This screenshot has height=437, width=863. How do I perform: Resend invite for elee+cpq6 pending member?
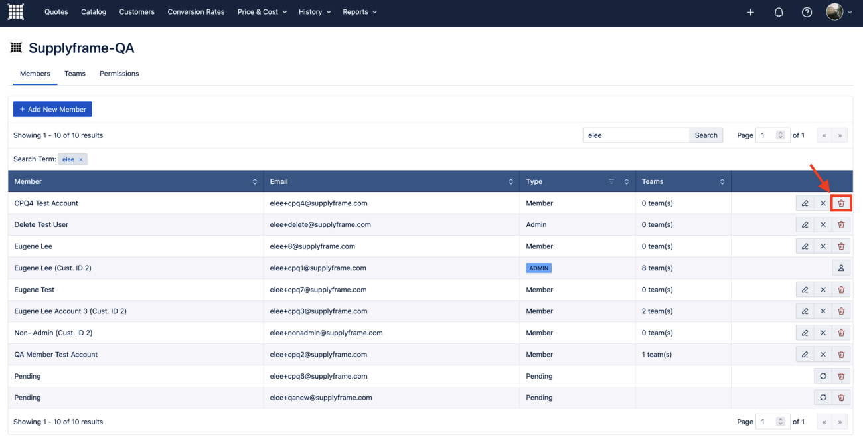tap(823, 376)
